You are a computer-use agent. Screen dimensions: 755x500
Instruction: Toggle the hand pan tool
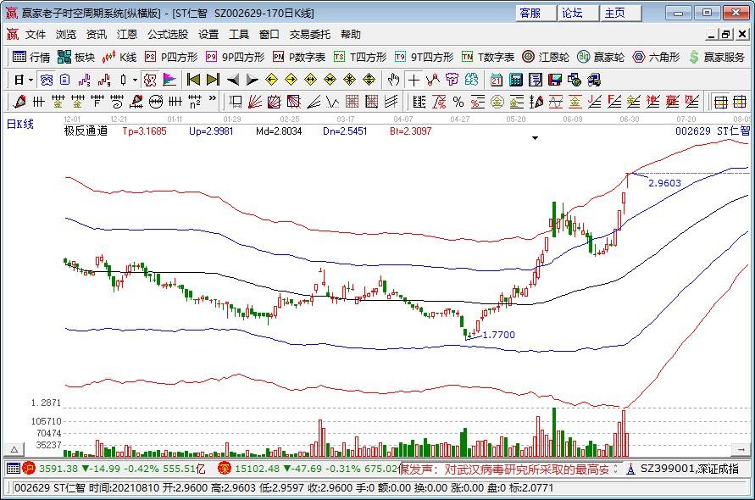coord(393,80)
